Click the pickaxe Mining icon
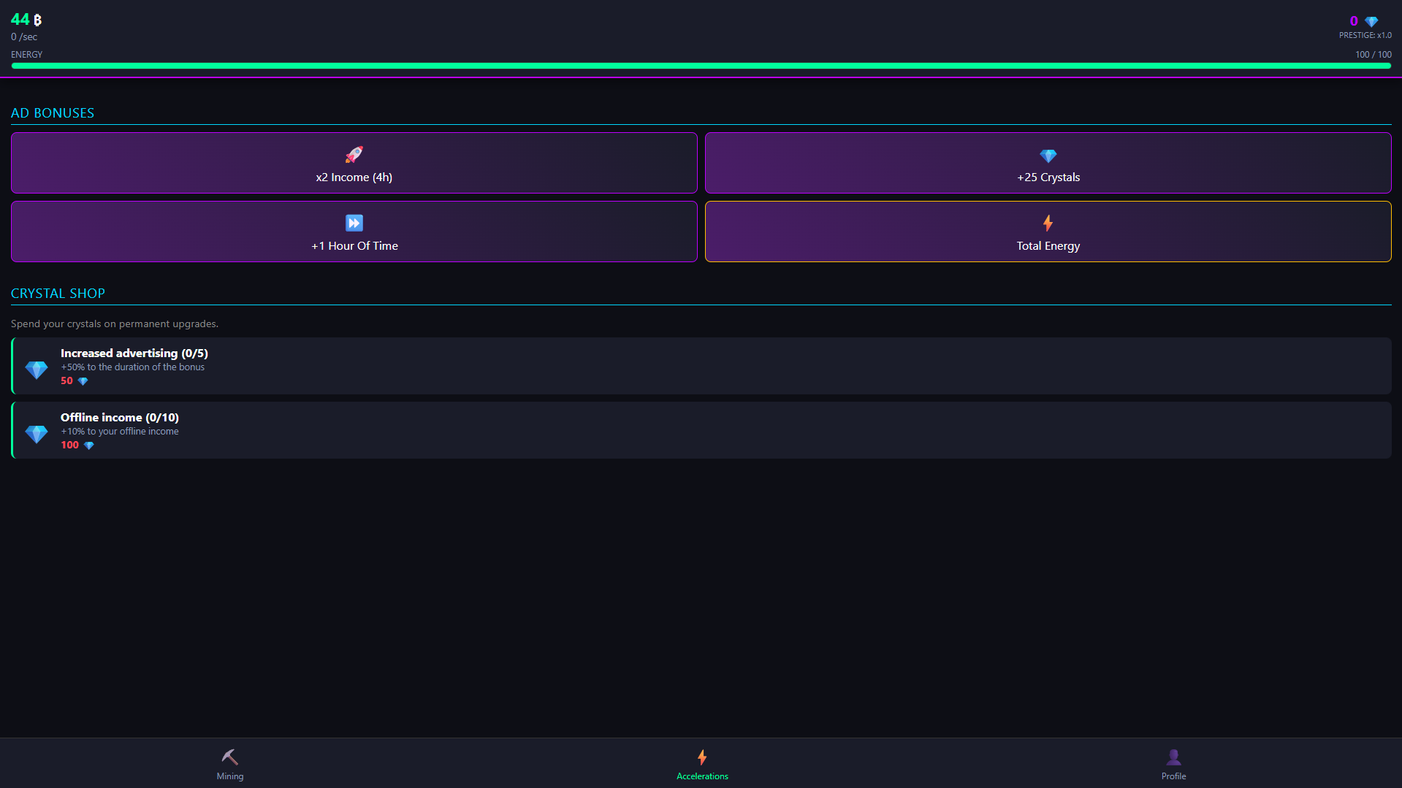Screen dimensions: 1402x788 tap(229, 757)
